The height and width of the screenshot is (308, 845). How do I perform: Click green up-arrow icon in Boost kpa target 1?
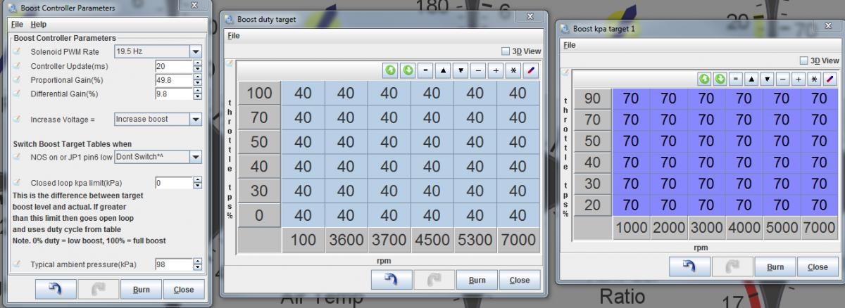tap(703, 79)
